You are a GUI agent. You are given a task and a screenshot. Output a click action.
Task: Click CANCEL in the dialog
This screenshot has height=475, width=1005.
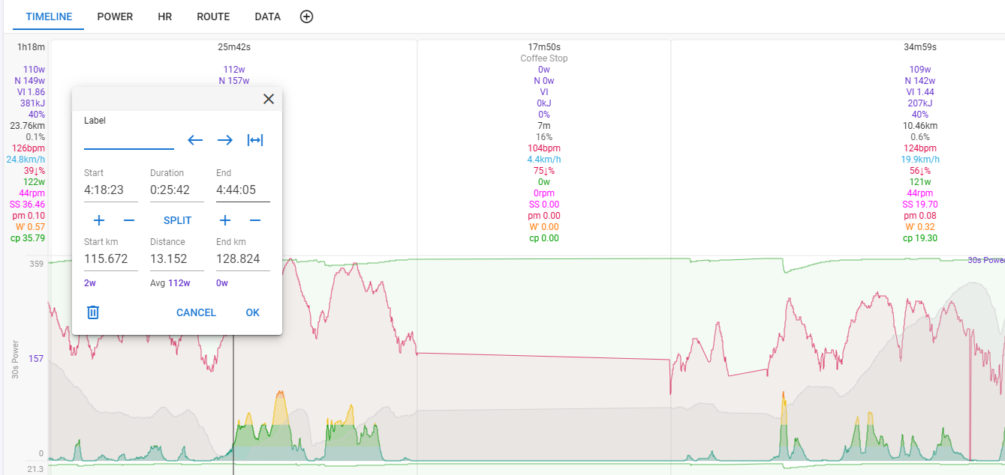[196, 312]
